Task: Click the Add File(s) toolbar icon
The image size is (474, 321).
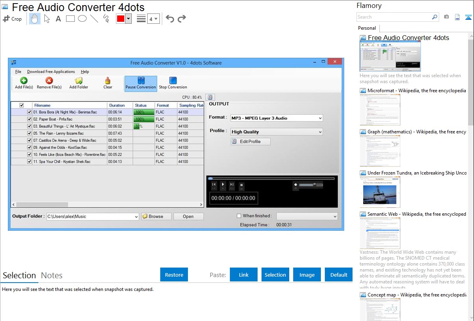Action: (24, 83)
